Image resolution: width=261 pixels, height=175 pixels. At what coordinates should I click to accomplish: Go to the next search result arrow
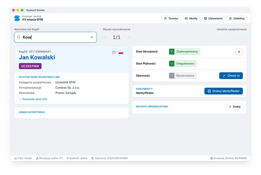128,37
